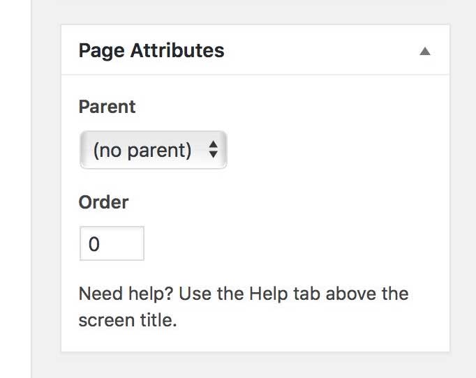Viewport: 476px width, 378px height.
Task: Click the Order field label
Action: [x=103, y=202]
